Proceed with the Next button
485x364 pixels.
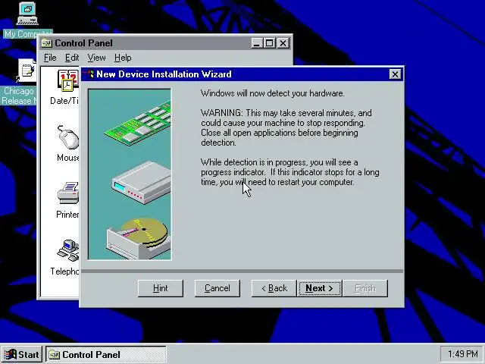tap(320, 288)
